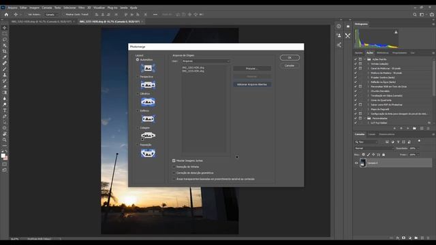This screenshot has height=245, width=436.
Task: Select the Brush tool
Action: click(5, 69)
